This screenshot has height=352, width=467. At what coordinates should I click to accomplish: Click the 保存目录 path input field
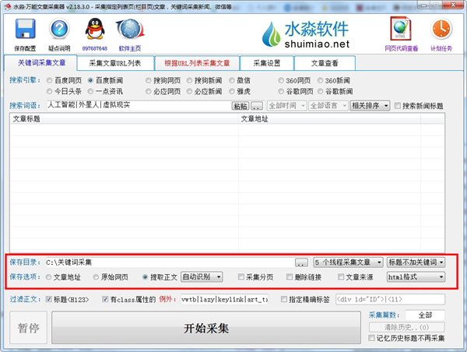click(167, 262)
